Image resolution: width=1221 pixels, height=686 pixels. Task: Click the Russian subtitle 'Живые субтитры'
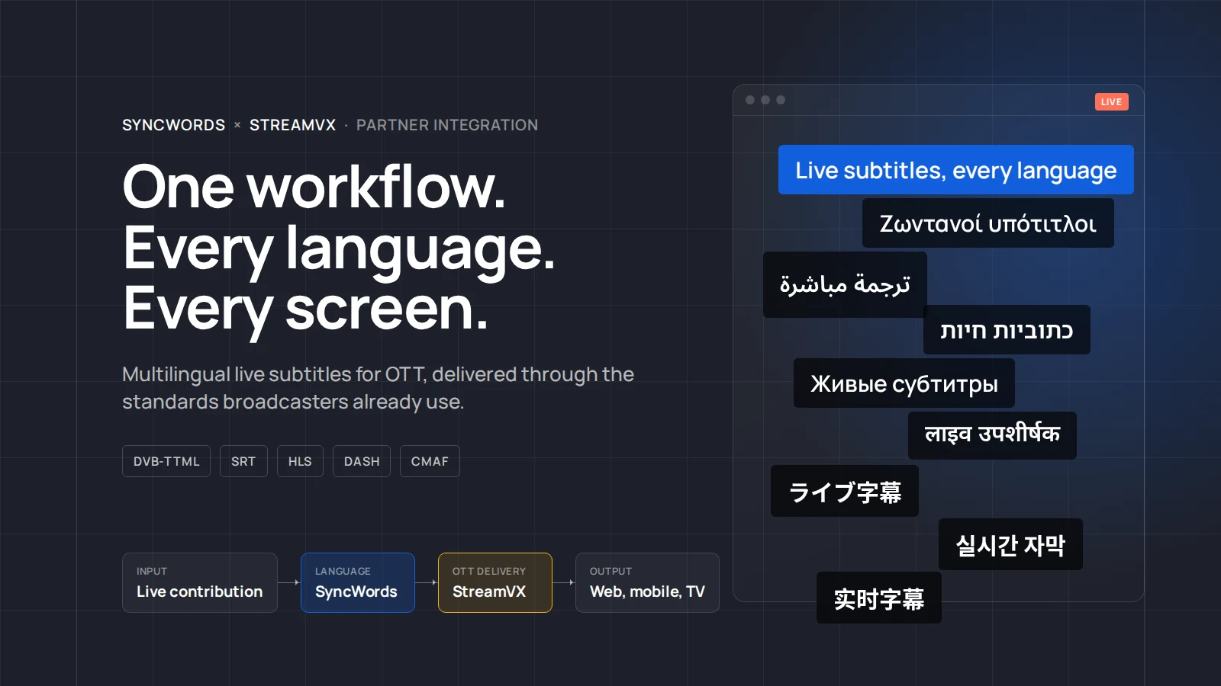pos(904,383)
